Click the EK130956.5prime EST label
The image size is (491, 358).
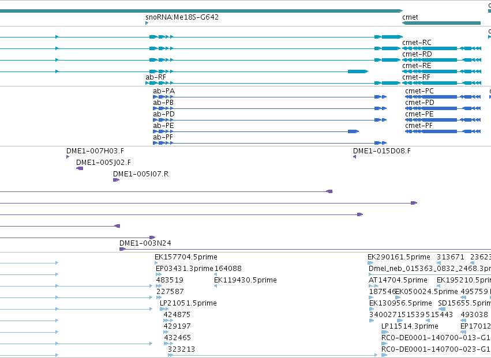tap(400, 304)
